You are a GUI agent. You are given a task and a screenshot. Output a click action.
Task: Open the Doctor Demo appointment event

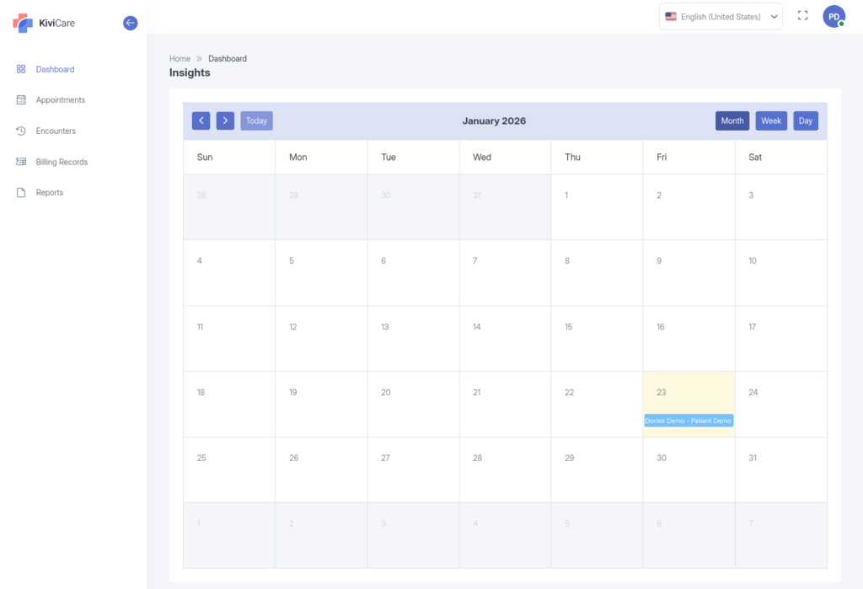[x=689, y=420]
